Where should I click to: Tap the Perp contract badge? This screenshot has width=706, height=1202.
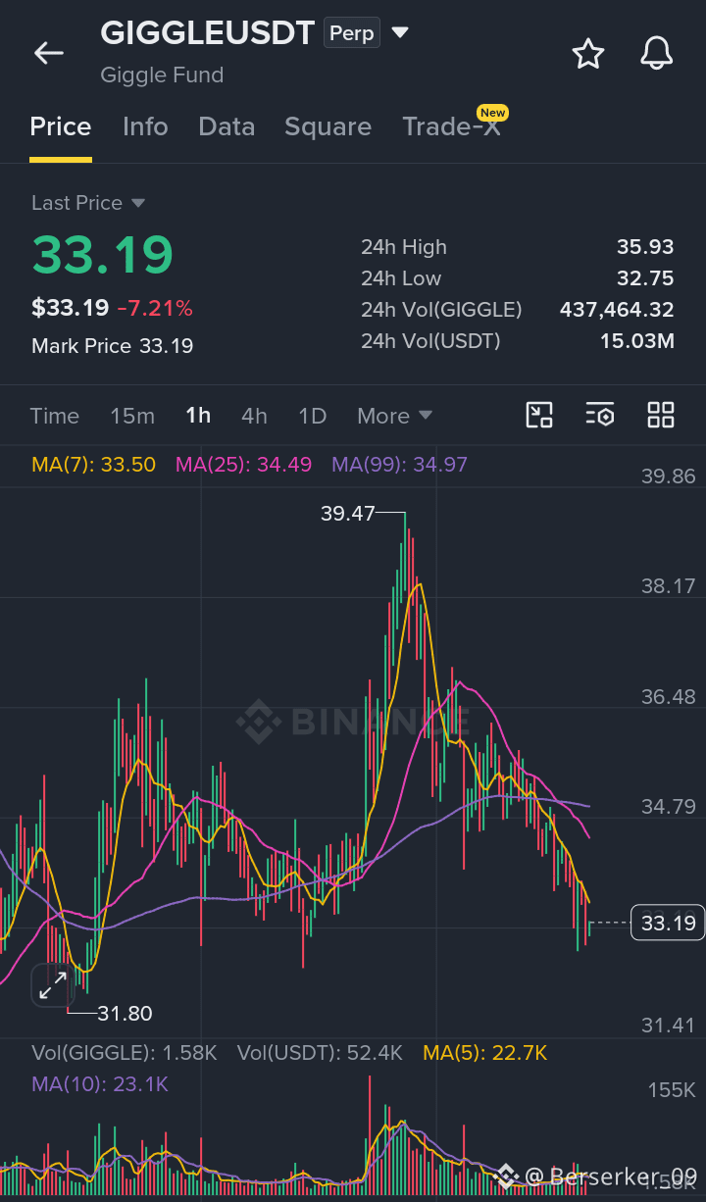352,33
